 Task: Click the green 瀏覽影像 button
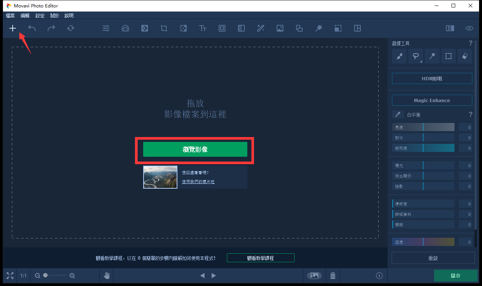(195, 149)
